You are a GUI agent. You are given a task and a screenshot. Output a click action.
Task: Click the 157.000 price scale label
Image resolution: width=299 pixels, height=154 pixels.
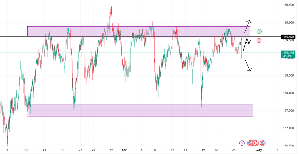pyautogui.click(x=288, y=128)
